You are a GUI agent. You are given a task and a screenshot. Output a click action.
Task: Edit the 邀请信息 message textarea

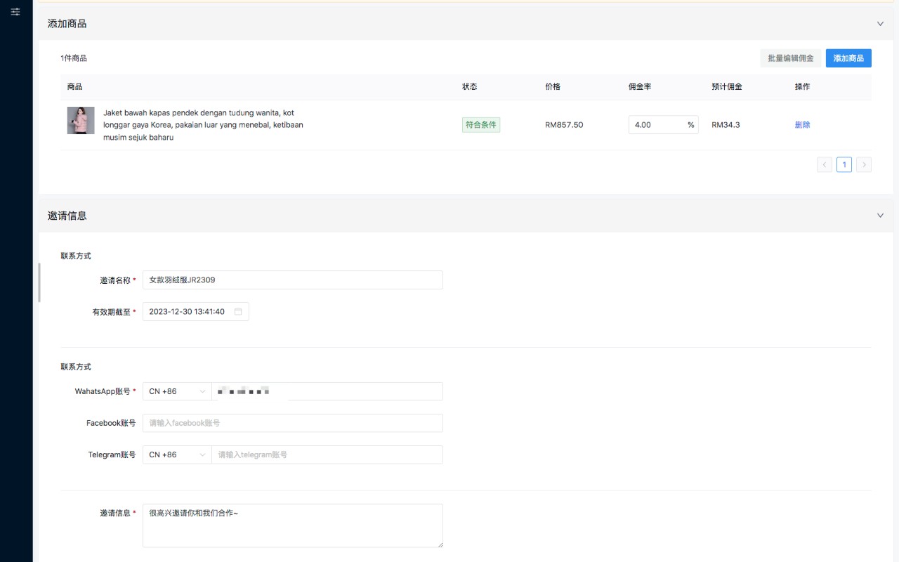293,525
